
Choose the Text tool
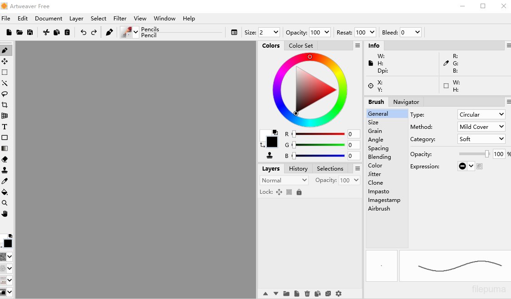pyautogui.click(x=5, y=127)
